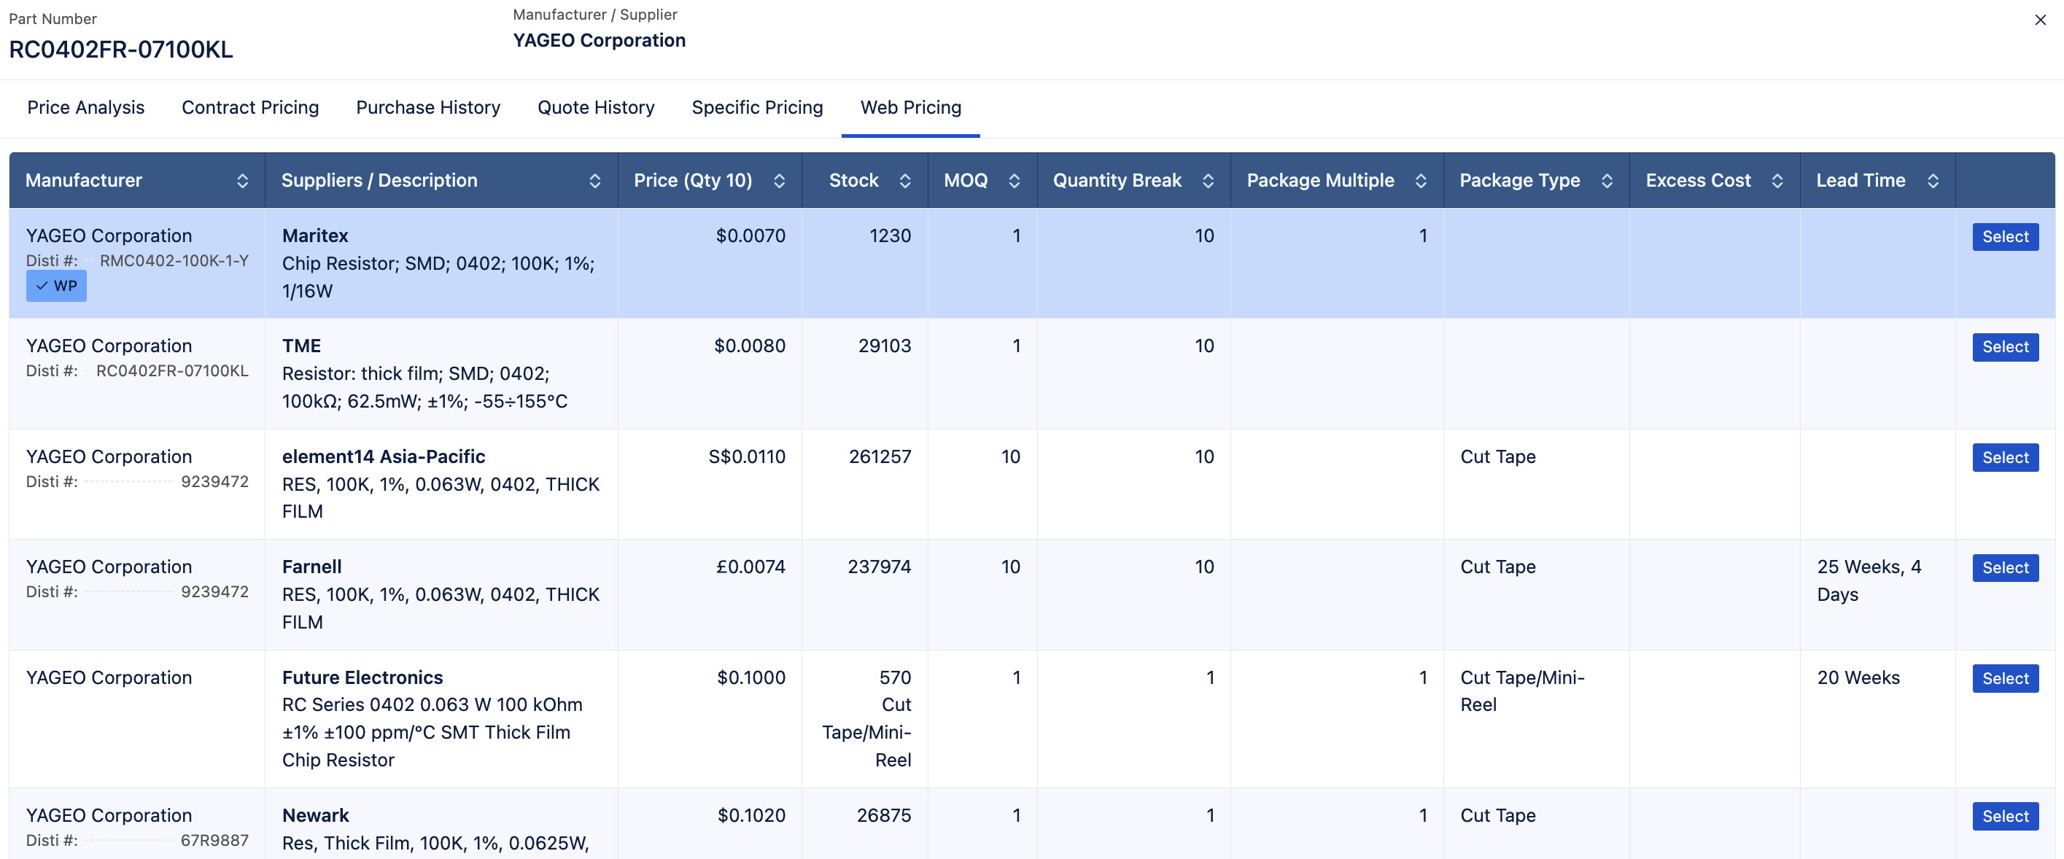The image size is (2064, 859).
Task: Switch to Quote History tab
Action: click(595, 107)
